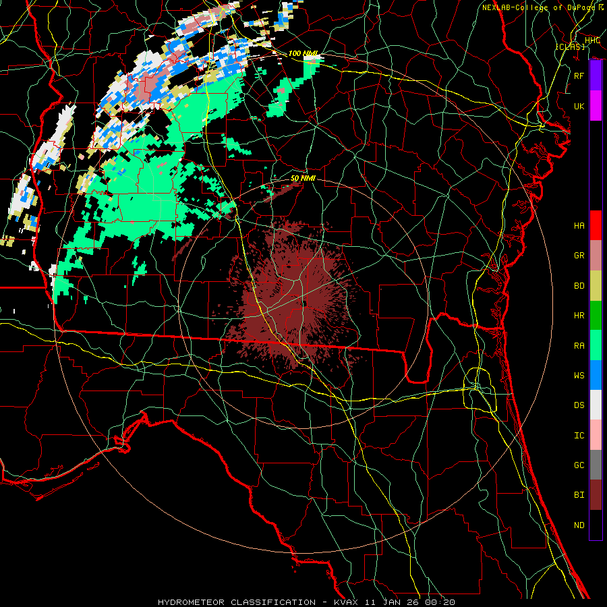This screenshot has width=607, height=607.
Task: Click the 'RA' legend label text
Action: coord(579,346)
